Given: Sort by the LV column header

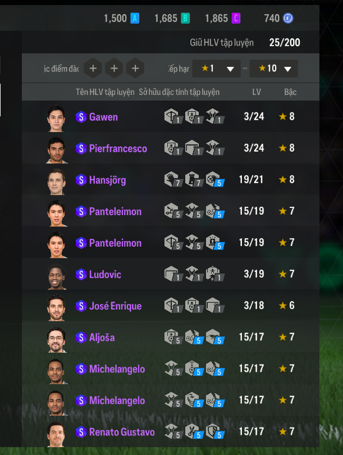Looking at the screenshot, I should pos(257,92).
